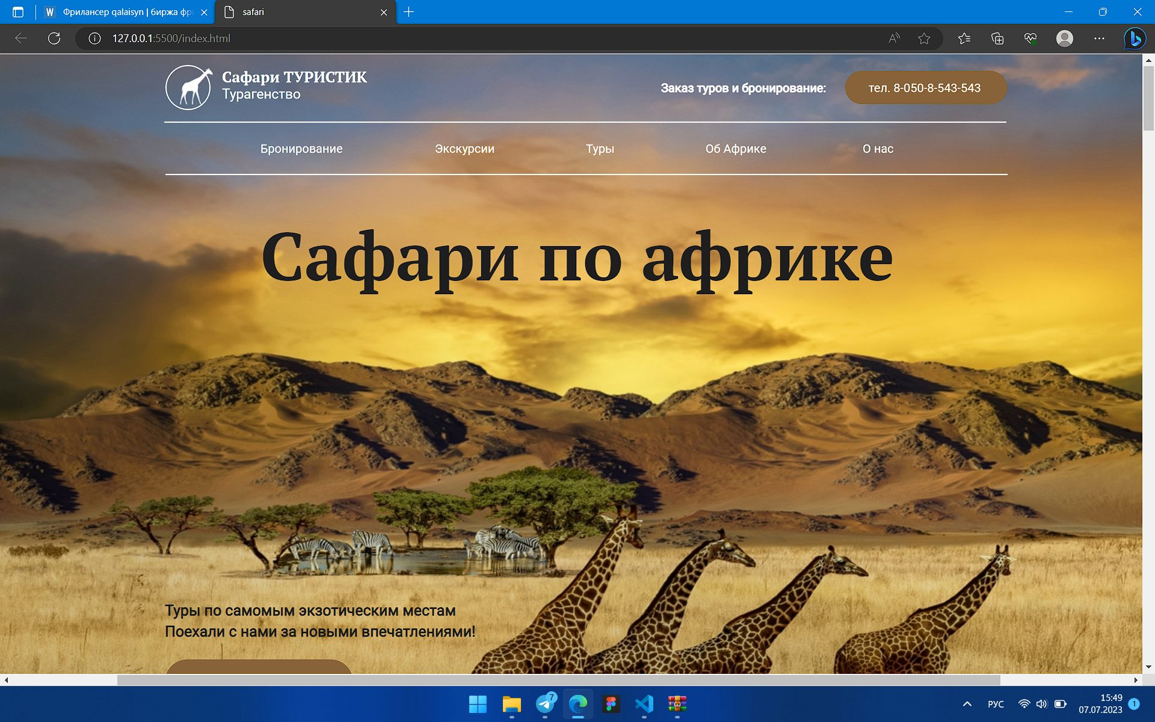Switch input language РУС indicator
Viewport: 1155px width, 722px height.
point(996,704)
